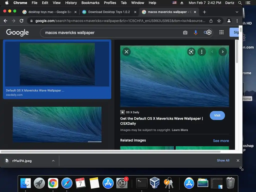The width and height of the screenshot is (256, 192).
Task: Open the Trash in the Dock
Action: tap(230, 183)
